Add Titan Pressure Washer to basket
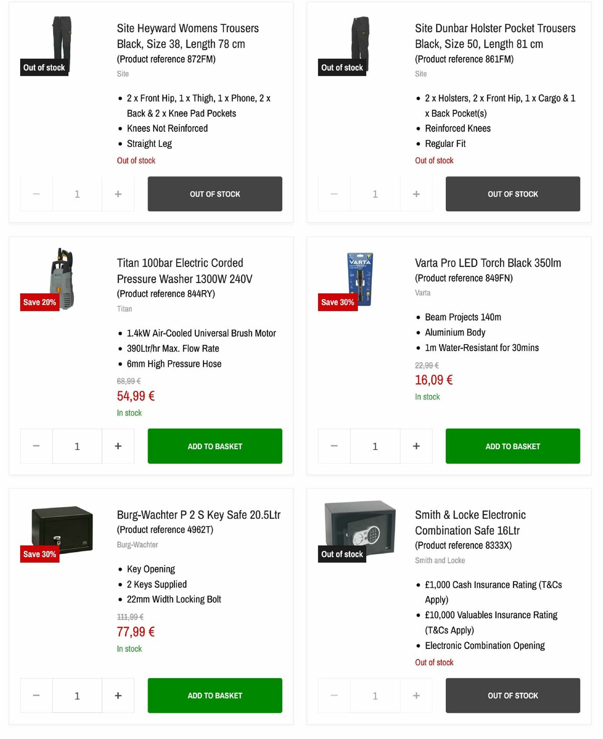Screen dimensions: 603x739 (x=215, y=446)
